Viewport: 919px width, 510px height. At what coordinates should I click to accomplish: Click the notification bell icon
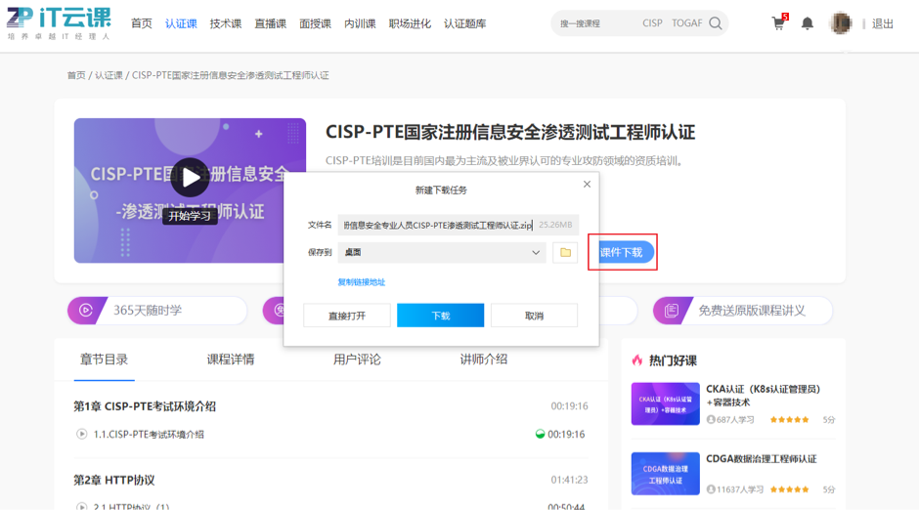click(x=808, y=23)
